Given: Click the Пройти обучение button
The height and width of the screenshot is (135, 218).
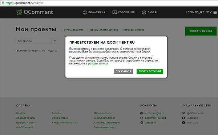Looking at the screenshot, I should [x=150, y=71].
